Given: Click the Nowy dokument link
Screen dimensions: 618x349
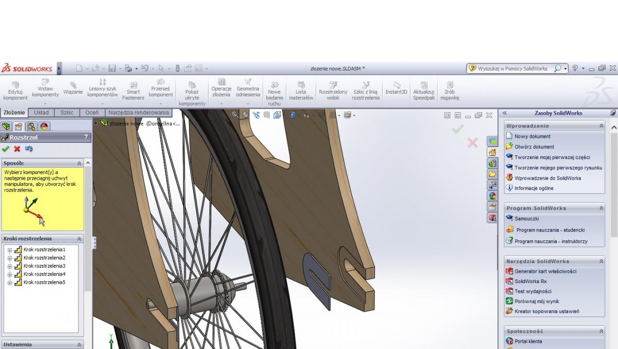Looking at the screenshot, I should point(532,136).
